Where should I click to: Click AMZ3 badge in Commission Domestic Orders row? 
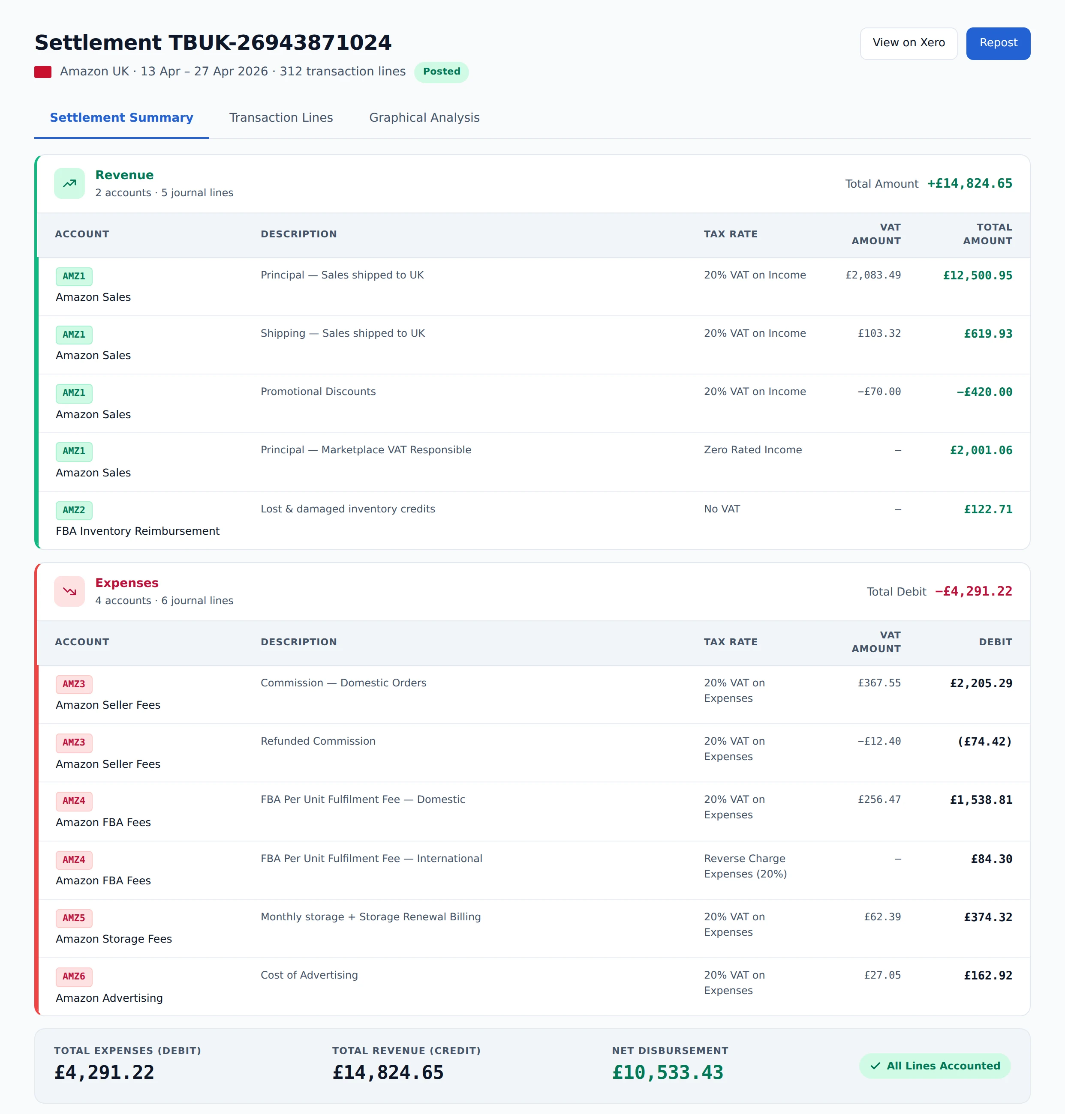coord(74,685)
